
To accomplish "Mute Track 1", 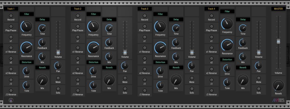I will click(58, 78).
